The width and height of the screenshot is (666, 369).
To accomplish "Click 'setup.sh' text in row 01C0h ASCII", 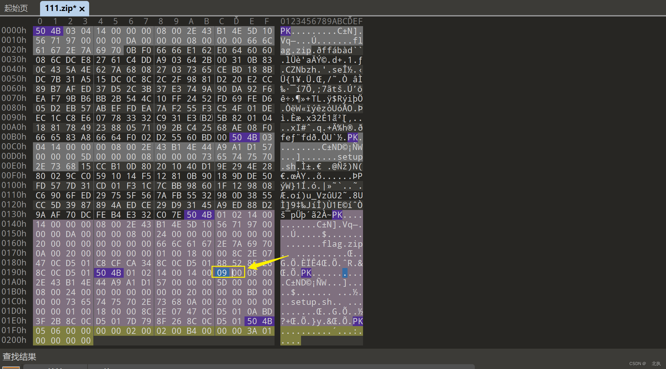I will [x=311, y=302].
